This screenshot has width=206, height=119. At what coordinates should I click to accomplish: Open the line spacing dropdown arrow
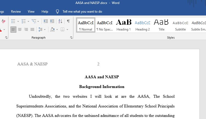45,29
